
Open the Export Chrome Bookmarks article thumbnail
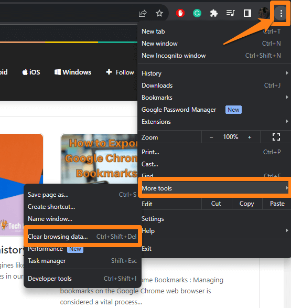click(x=99, y=158)
